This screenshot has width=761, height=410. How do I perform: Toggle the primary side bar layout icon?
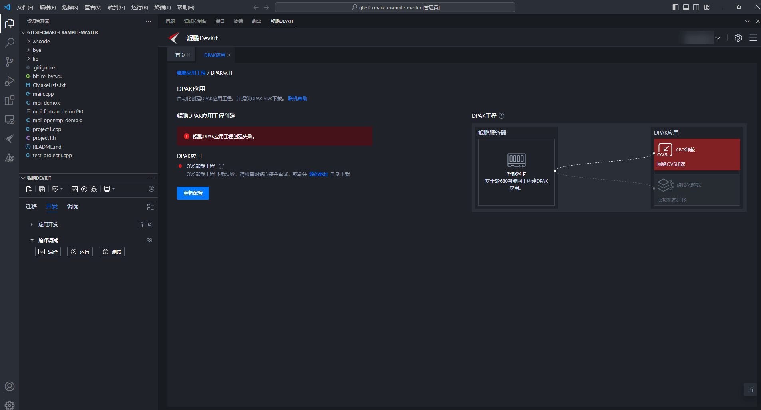(x=676, y=7)
